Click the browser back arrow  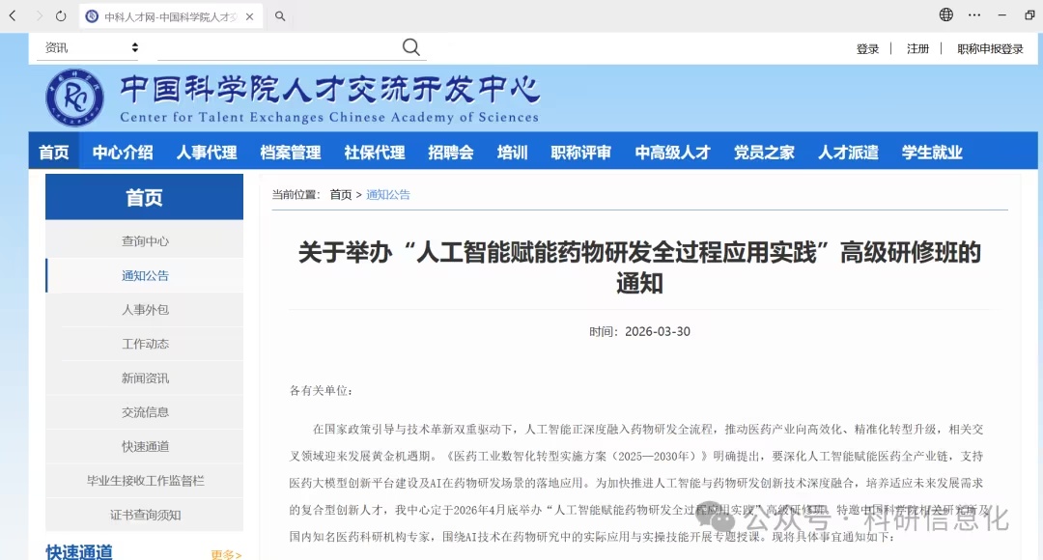click(x=13, y=15)
